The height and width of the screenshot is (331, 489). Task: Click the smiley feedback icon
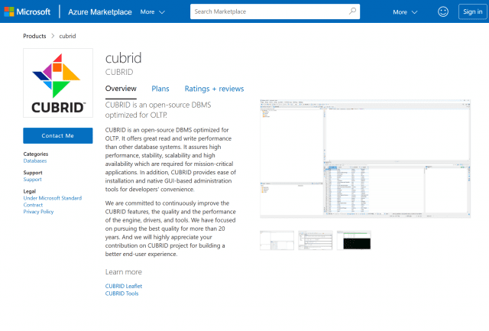[x=443, y=11]
